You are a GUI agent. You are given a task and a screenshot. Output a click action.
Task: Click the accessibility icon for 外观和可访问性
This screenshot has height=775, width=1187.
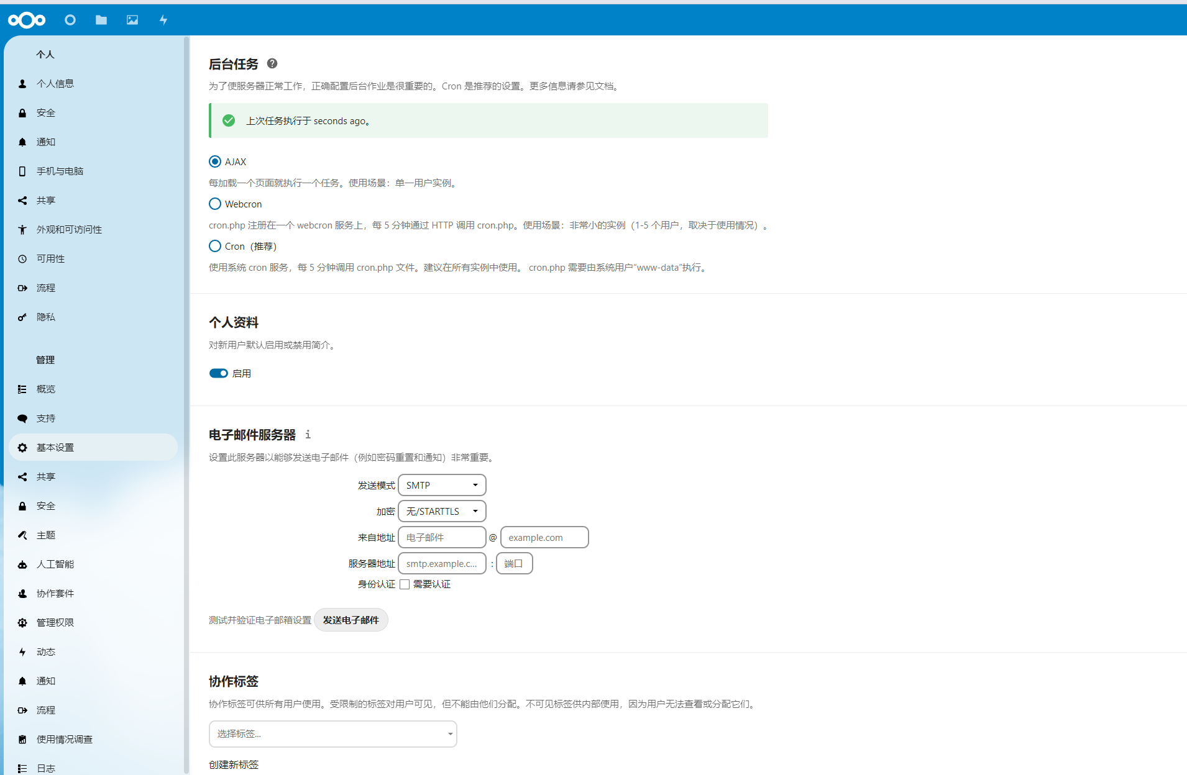click(x=22, y=230)
